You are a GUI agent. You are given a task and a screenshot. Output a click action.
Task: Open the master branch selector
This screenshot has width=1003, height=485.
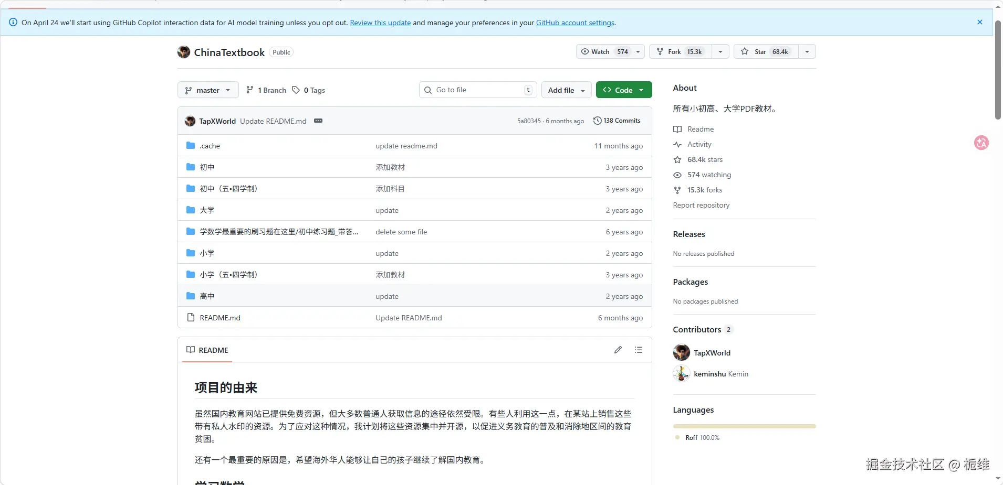[208, 90]
